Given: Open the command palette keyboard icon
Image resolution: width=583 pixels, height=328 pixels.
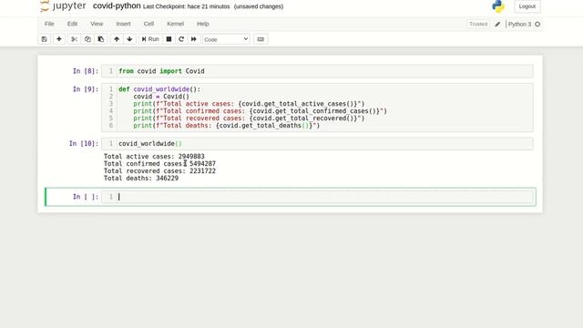Looking at the screenshot, I should [261, 39].
